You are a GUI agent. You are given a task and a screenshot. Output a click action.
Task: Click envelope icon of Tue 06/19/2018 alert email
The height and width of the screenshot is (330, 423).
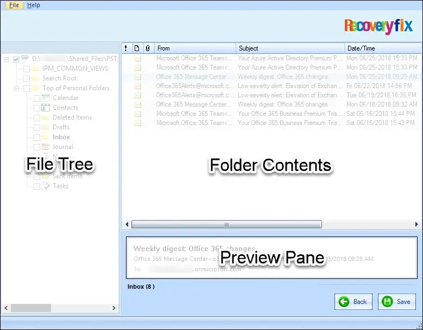pyautogui.click(x=137, y=95)
